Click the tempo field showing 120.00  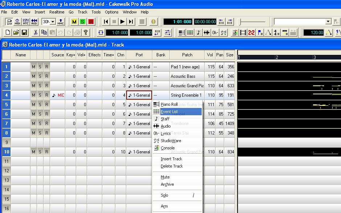313,33
